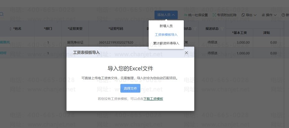This screenshot has height=128, width=289.
Task: Open 统一社保设置 settings
Action: click(198, 15)
